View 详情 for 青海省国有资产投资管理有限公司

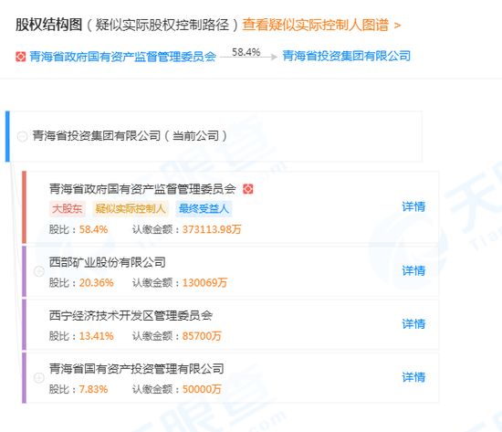[413, 377]
